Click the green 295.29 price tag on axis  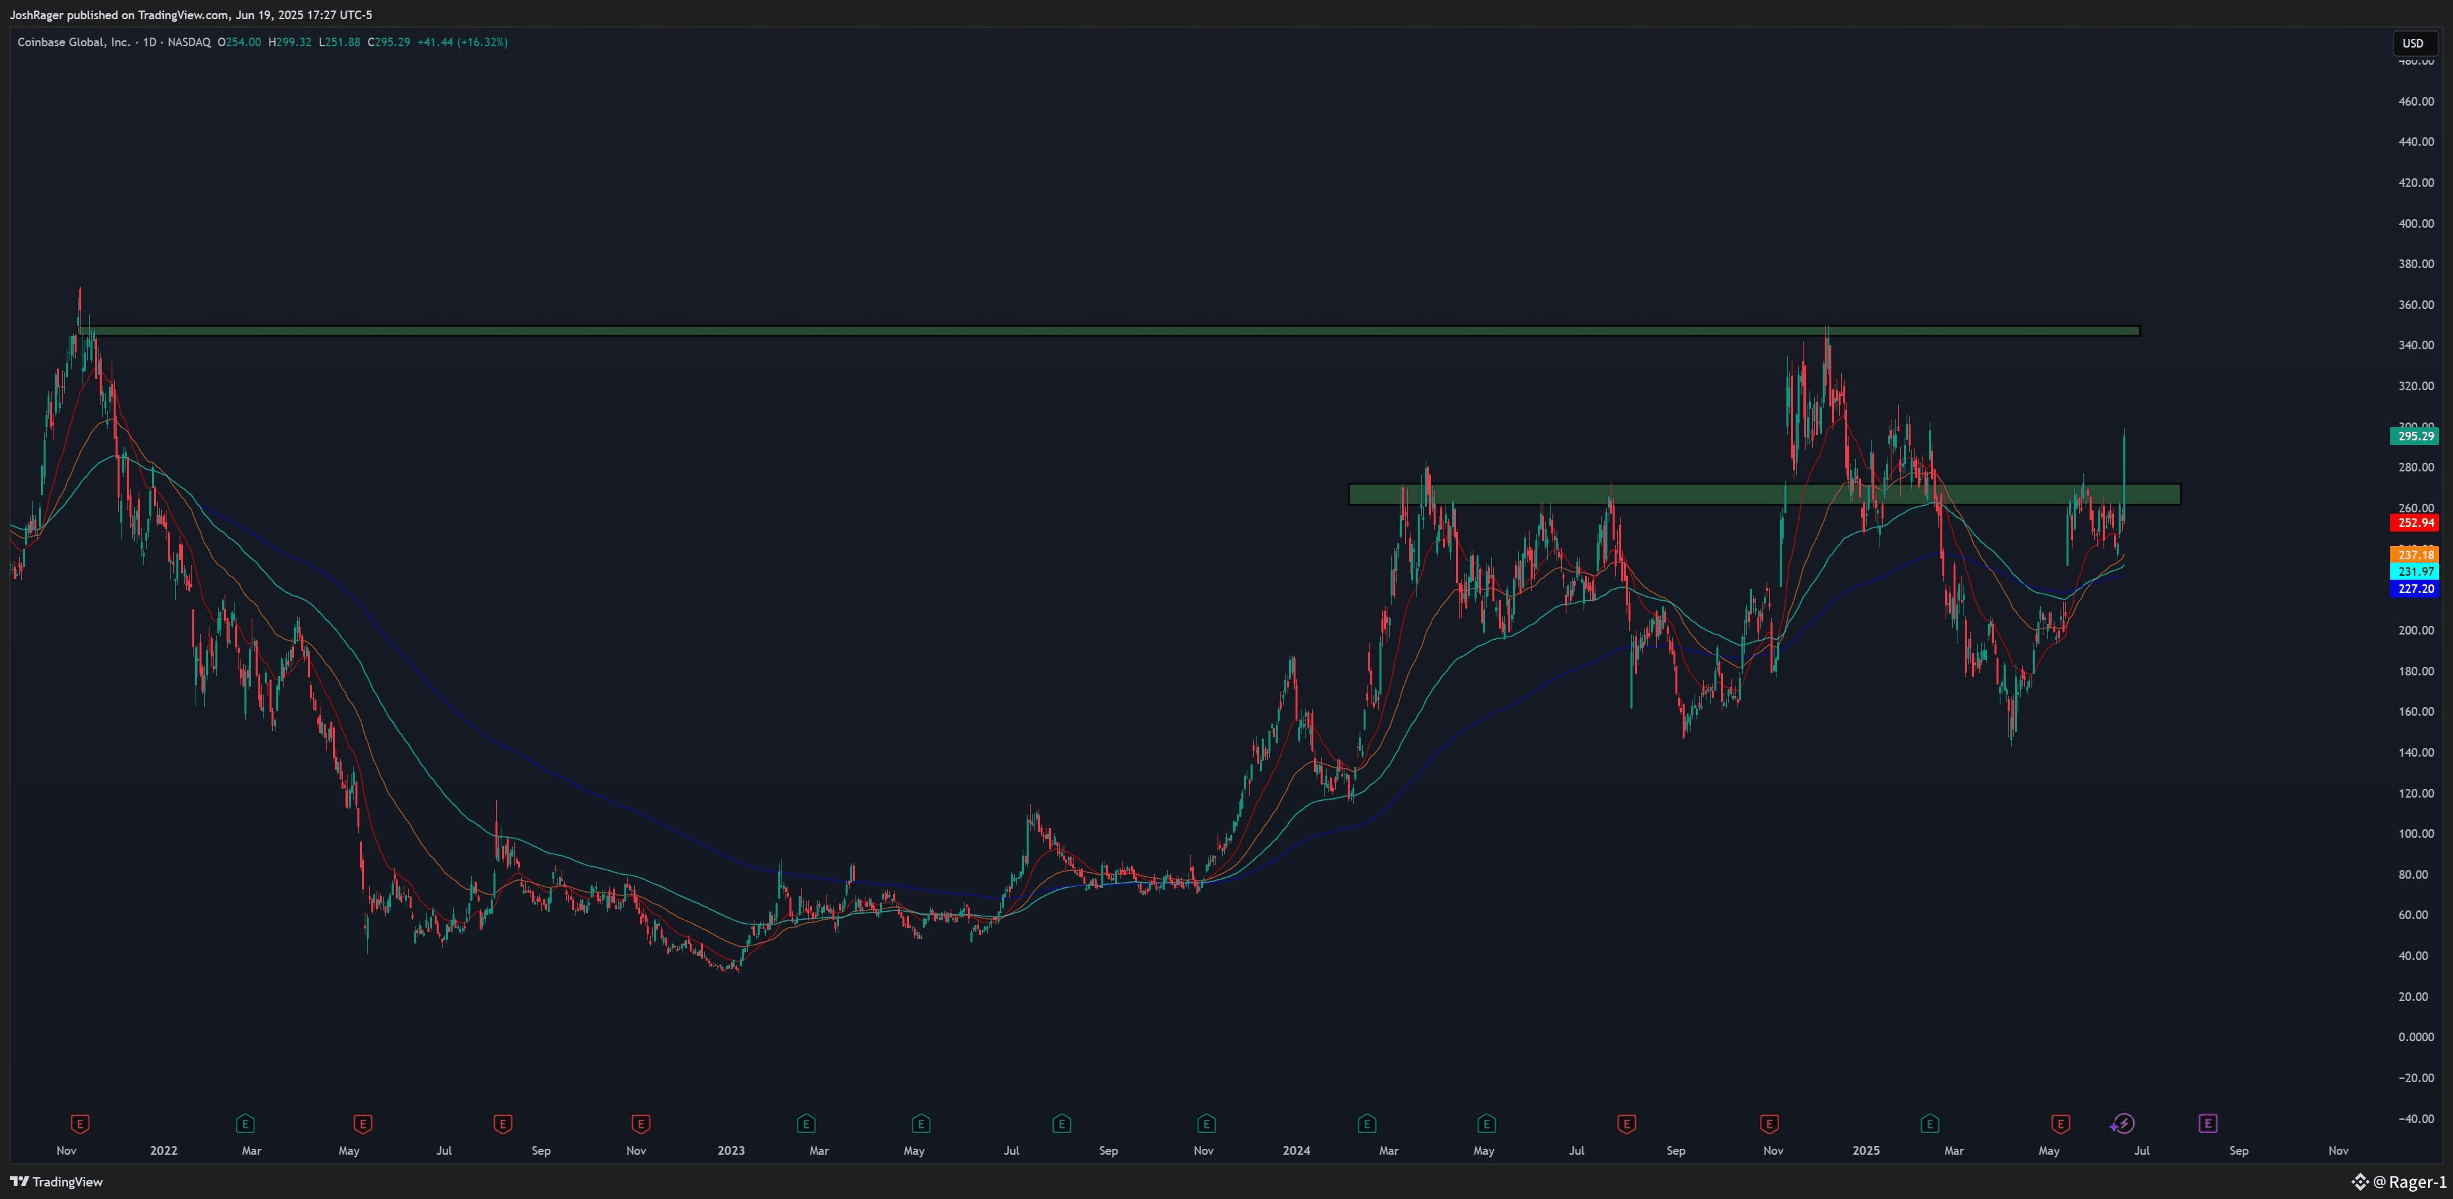click(x=2414, y=436)
